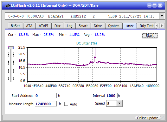Focus the Measure Length field
The height and width of the screenshot is (122, 167).
[x=46, y=104]
